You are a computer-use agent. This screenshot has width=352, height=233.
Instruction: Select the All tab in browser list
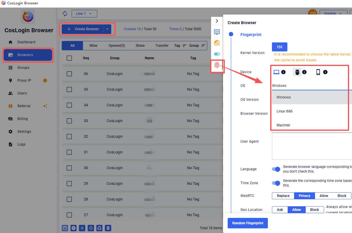tap(72, 46)
